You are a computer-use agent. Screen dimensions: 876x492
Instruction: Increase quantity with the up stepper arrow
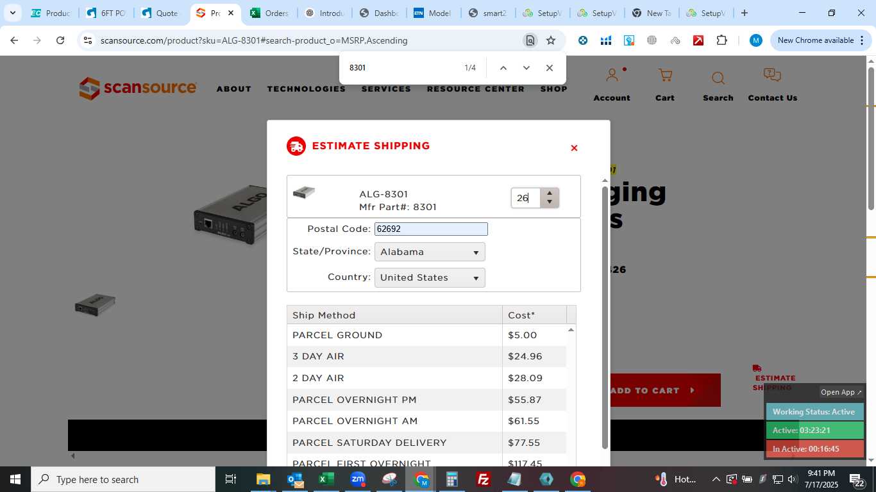[x=550, y=193]
